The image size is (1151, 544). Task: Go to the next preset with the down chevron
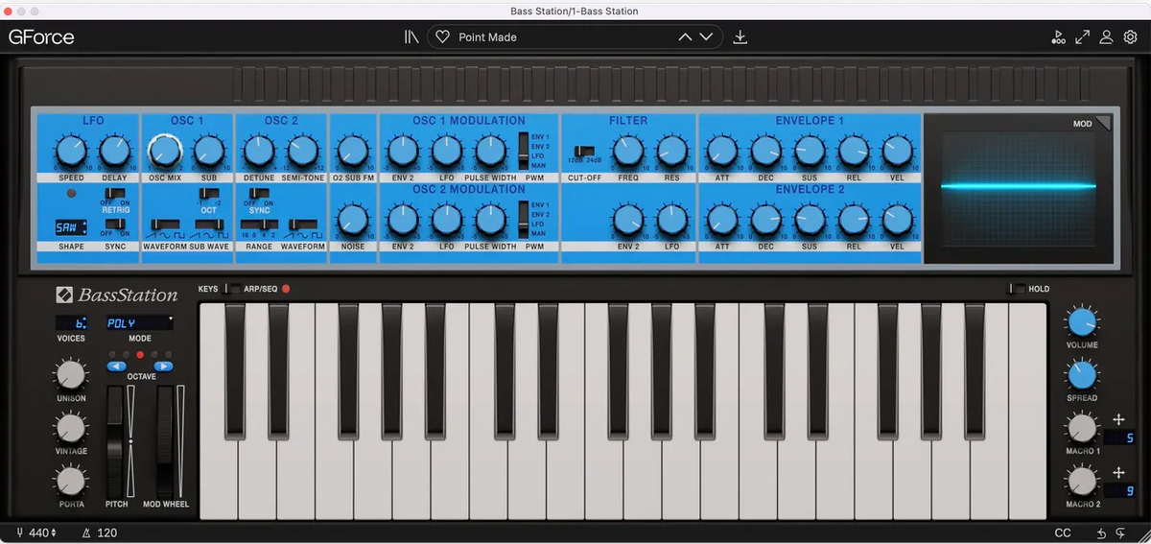[x=707, y=37]
